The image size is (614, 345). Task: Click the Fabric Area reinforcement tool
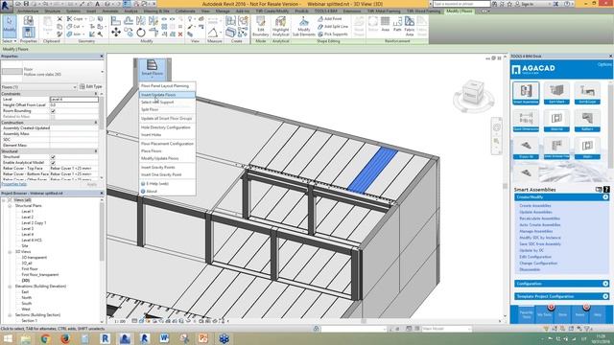tap(410, 26)
